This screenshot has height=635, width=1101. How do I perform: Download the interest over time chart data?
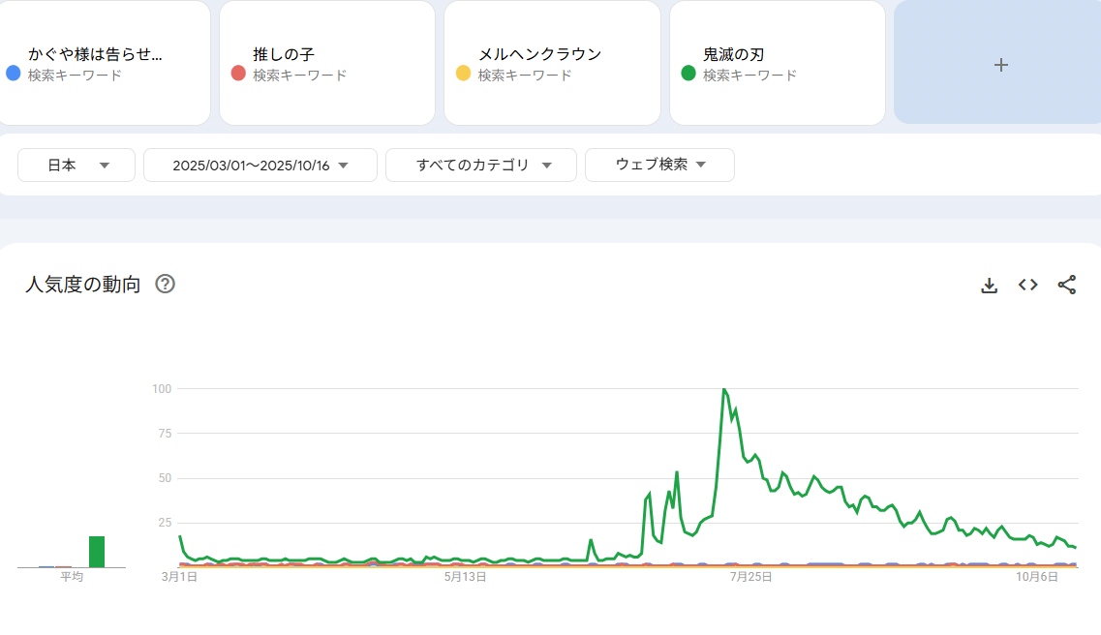point(989,286)
